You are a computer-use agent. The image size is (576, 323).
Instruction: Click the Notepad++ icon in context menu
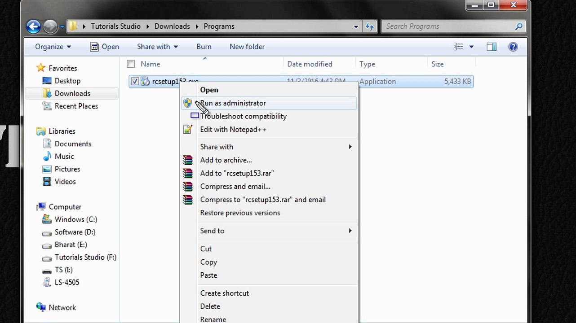[187, 129]
